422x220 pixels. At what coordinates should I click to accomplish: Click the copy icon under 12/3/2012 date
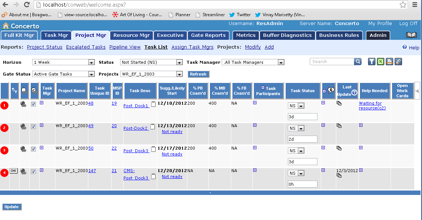click(x=339, y=175)
